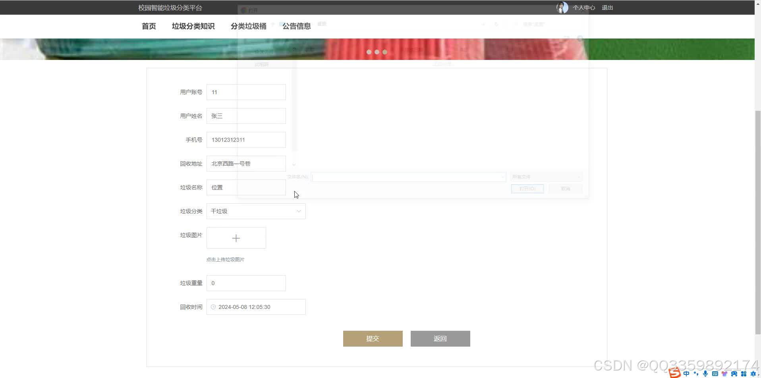Click the plus icon to upload garbage image
This screenshot has height=378, width=761.
coord(236,238)
